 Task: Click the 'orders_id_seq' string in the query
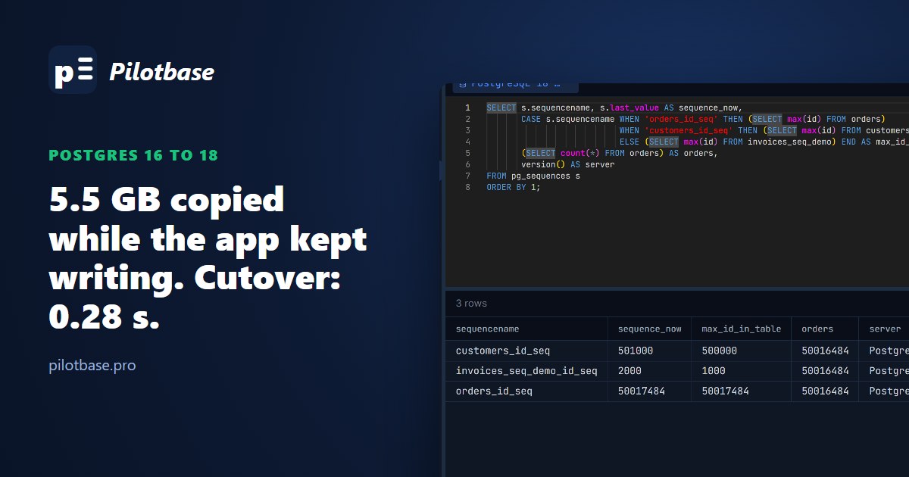(x=681, y=119)
